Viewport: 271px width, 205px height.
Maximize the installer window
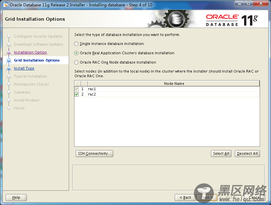[x=248, y=3]
